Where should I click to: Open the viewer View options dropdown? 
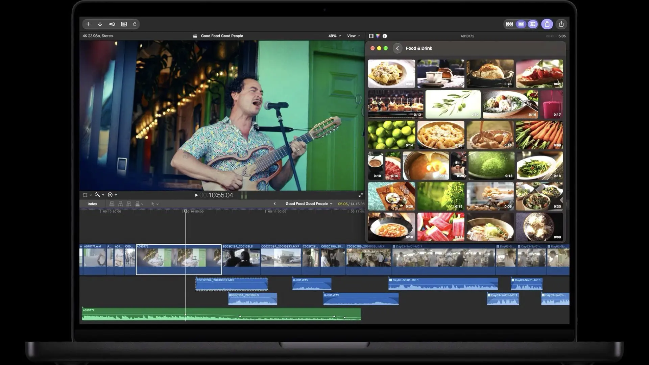353,36
